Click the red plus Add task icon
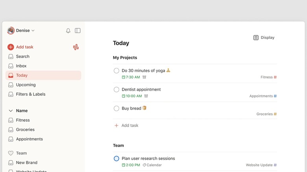Image resolution: width=307 pixels, height=172 pixels. pos(11,47)
